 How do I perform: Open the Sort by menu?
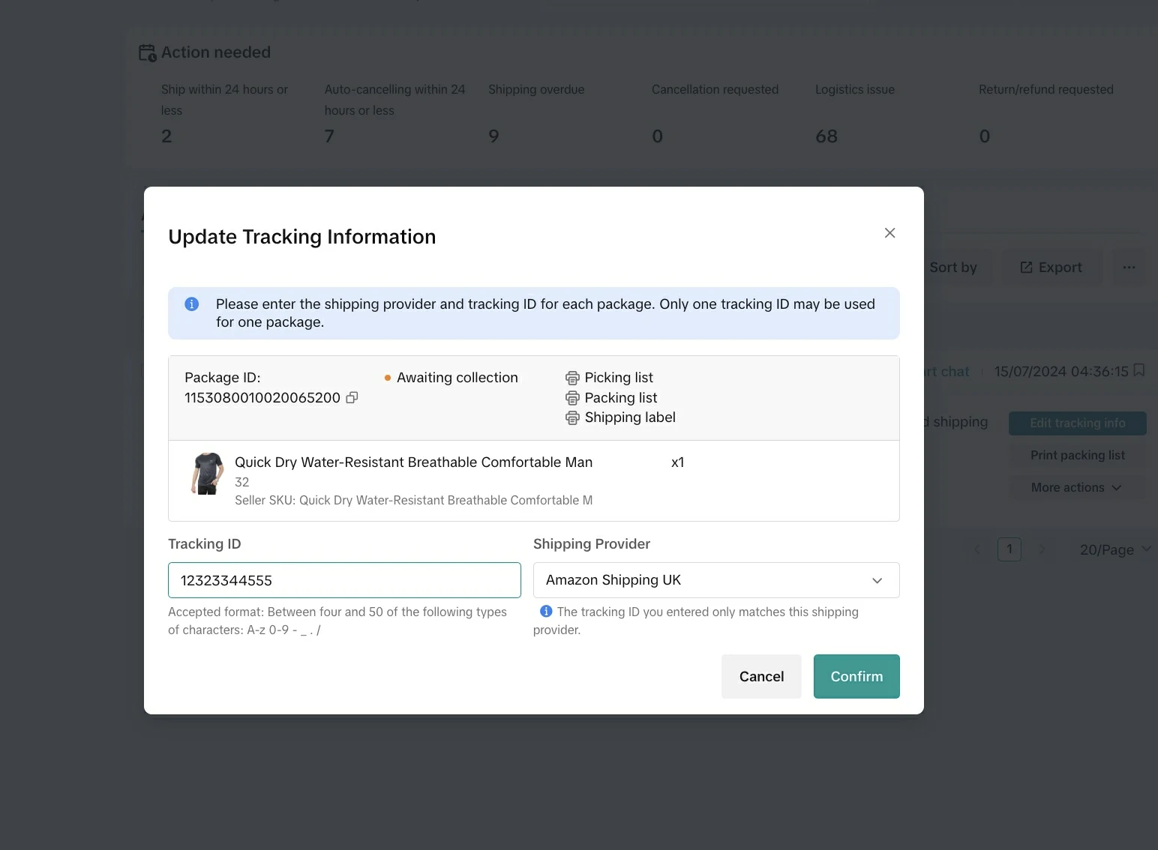953,268
